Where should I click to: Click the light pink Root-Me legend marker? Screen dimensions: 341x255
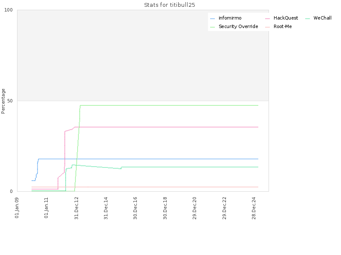tap(268, 27)
